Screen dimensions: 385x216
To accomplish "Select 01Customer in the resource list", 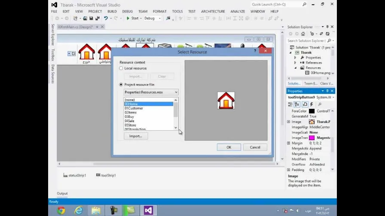I will click(x=149, y=108).
